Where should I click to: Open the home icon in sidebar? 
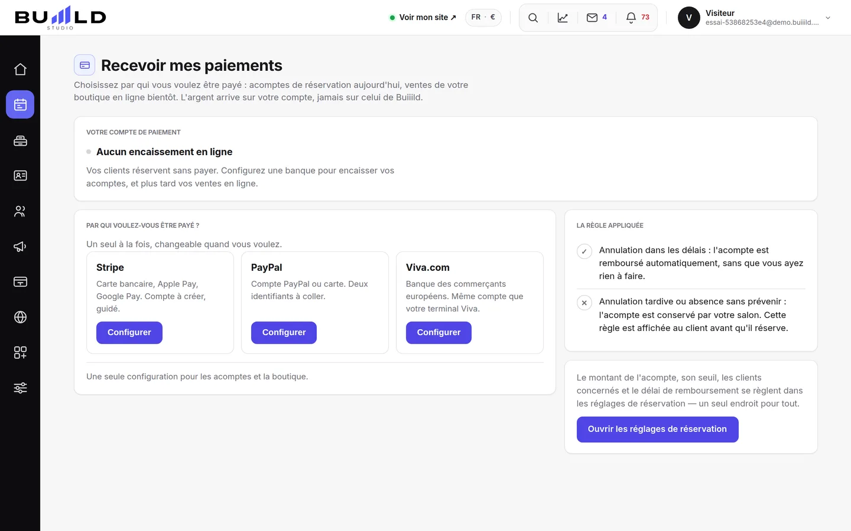[20, 69]
